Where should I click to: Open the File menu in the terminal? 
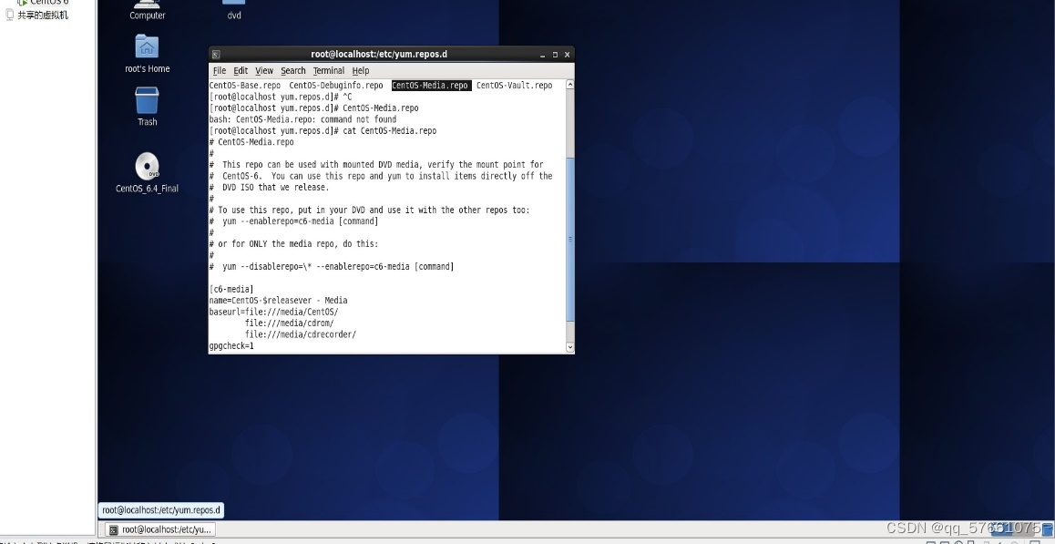coord(218,70)
